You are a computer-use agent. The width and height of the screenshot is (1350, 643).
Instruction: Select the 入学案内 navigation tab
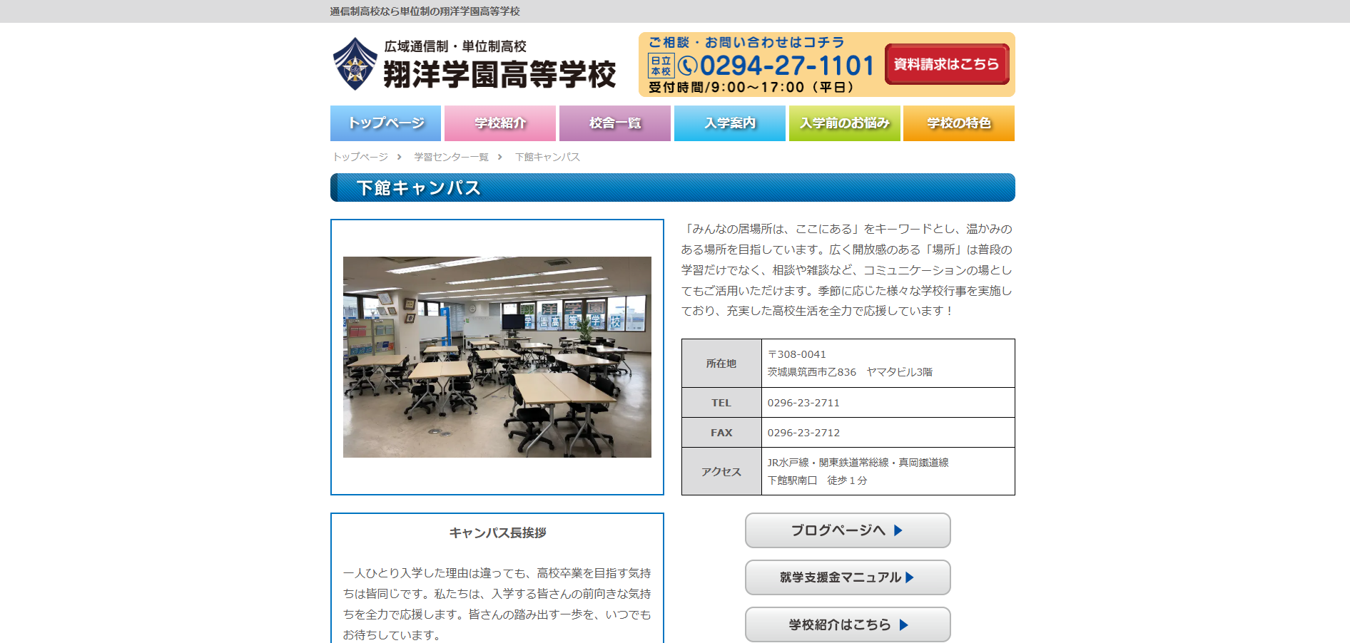(729, 123)
